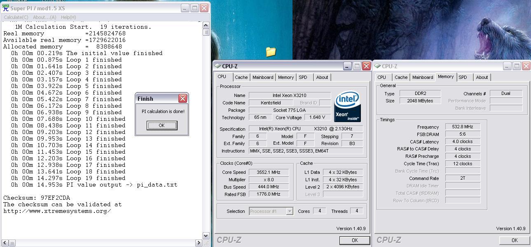This screenshot has height=247, width=531.
Task: Click the memory Frequency value 532.8 MHz
Action: (x=463, y=127)
